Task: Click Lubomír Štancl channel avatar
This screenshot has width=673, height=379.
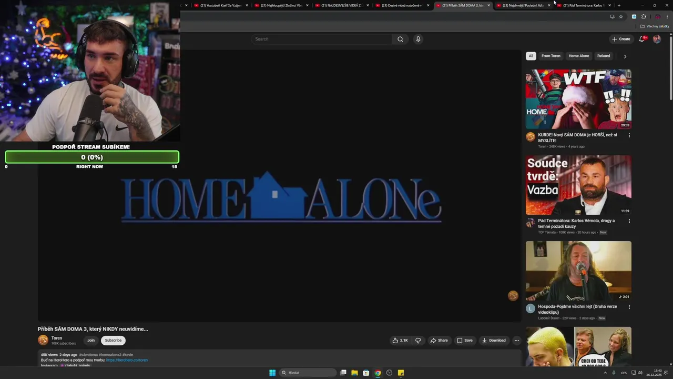Action: tap(531, 308)
